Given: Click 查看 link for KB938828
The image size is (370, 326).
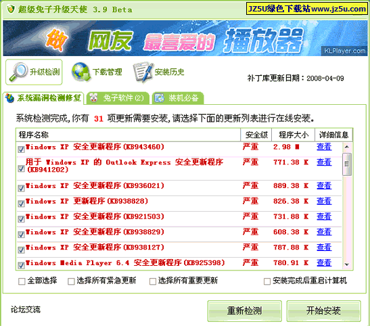Looking at the screenshot, I should [324, 201].
